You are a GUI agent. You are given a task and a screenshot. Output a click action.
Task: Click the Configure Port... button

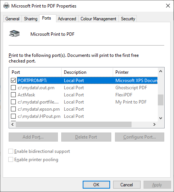pyautogui.click(x=139, y=137)
